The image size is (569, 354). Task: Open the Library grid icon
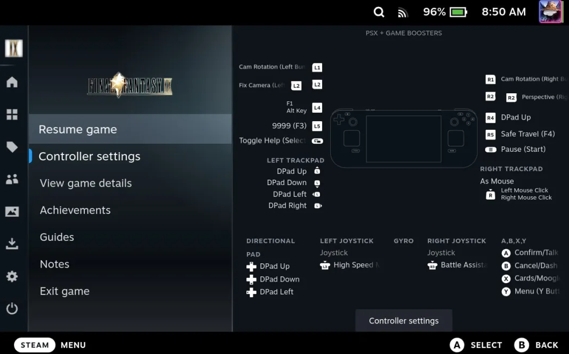click(x=12, y=114)
